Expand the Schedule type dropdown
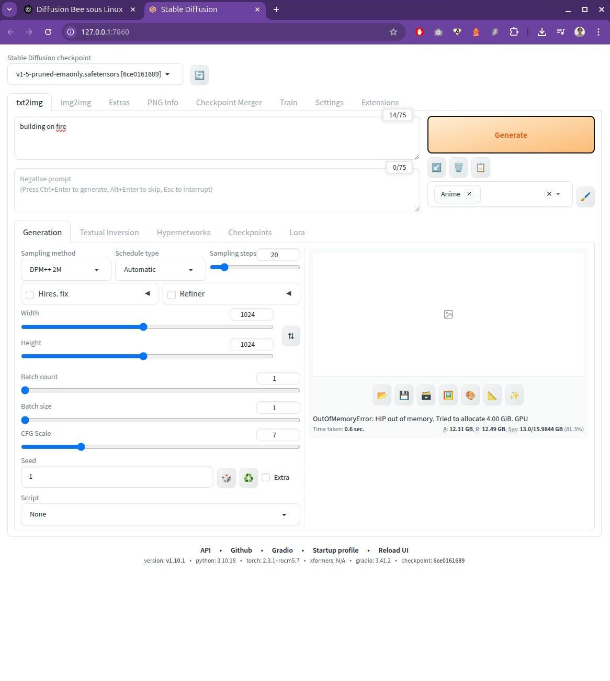610x681 pixels. pos(160,270)
